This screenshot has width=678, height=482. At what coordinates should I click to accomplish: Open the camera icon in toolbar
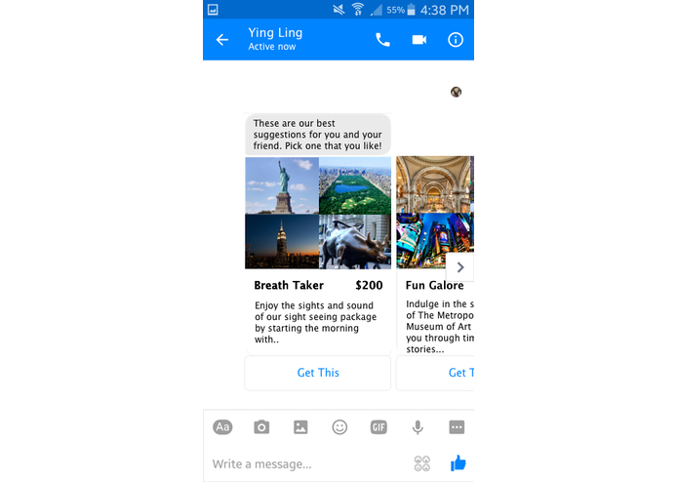(261, 427)
